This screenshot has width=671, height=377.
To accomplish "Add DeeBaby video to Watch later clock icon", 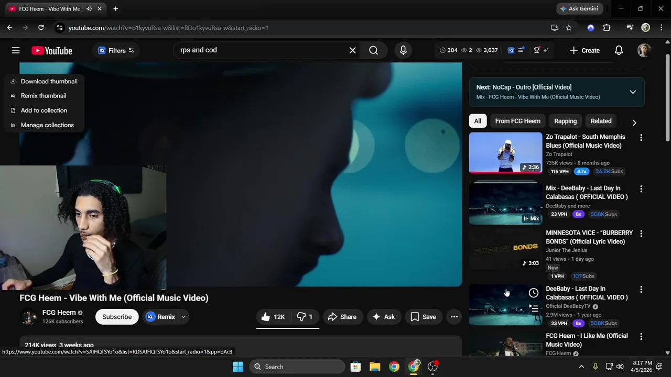I will pyautogui.click(x=534, y=293).
